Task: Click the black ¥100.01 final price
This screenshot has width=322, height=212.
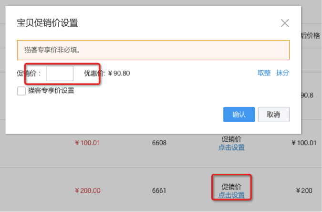Action: click(x=303, y=143)
